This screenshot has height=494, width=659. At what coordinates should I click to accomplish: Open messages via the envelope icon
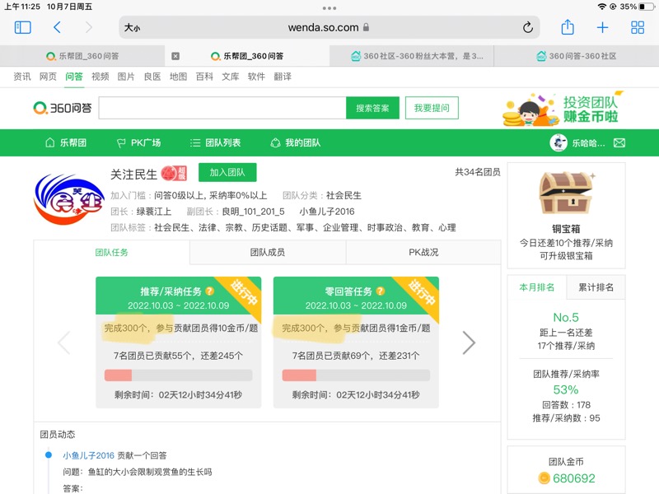coord(619,142)
